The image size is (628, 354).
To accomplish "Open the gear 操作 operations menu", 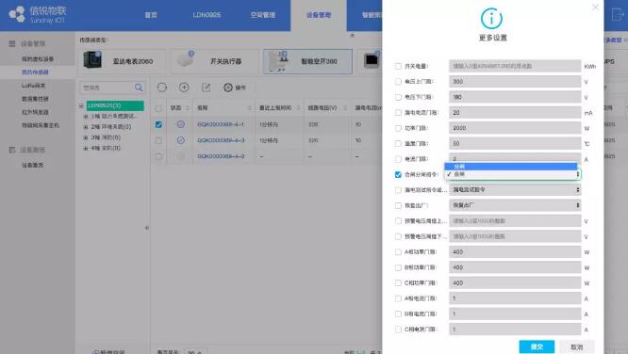I will pos(234,88).
